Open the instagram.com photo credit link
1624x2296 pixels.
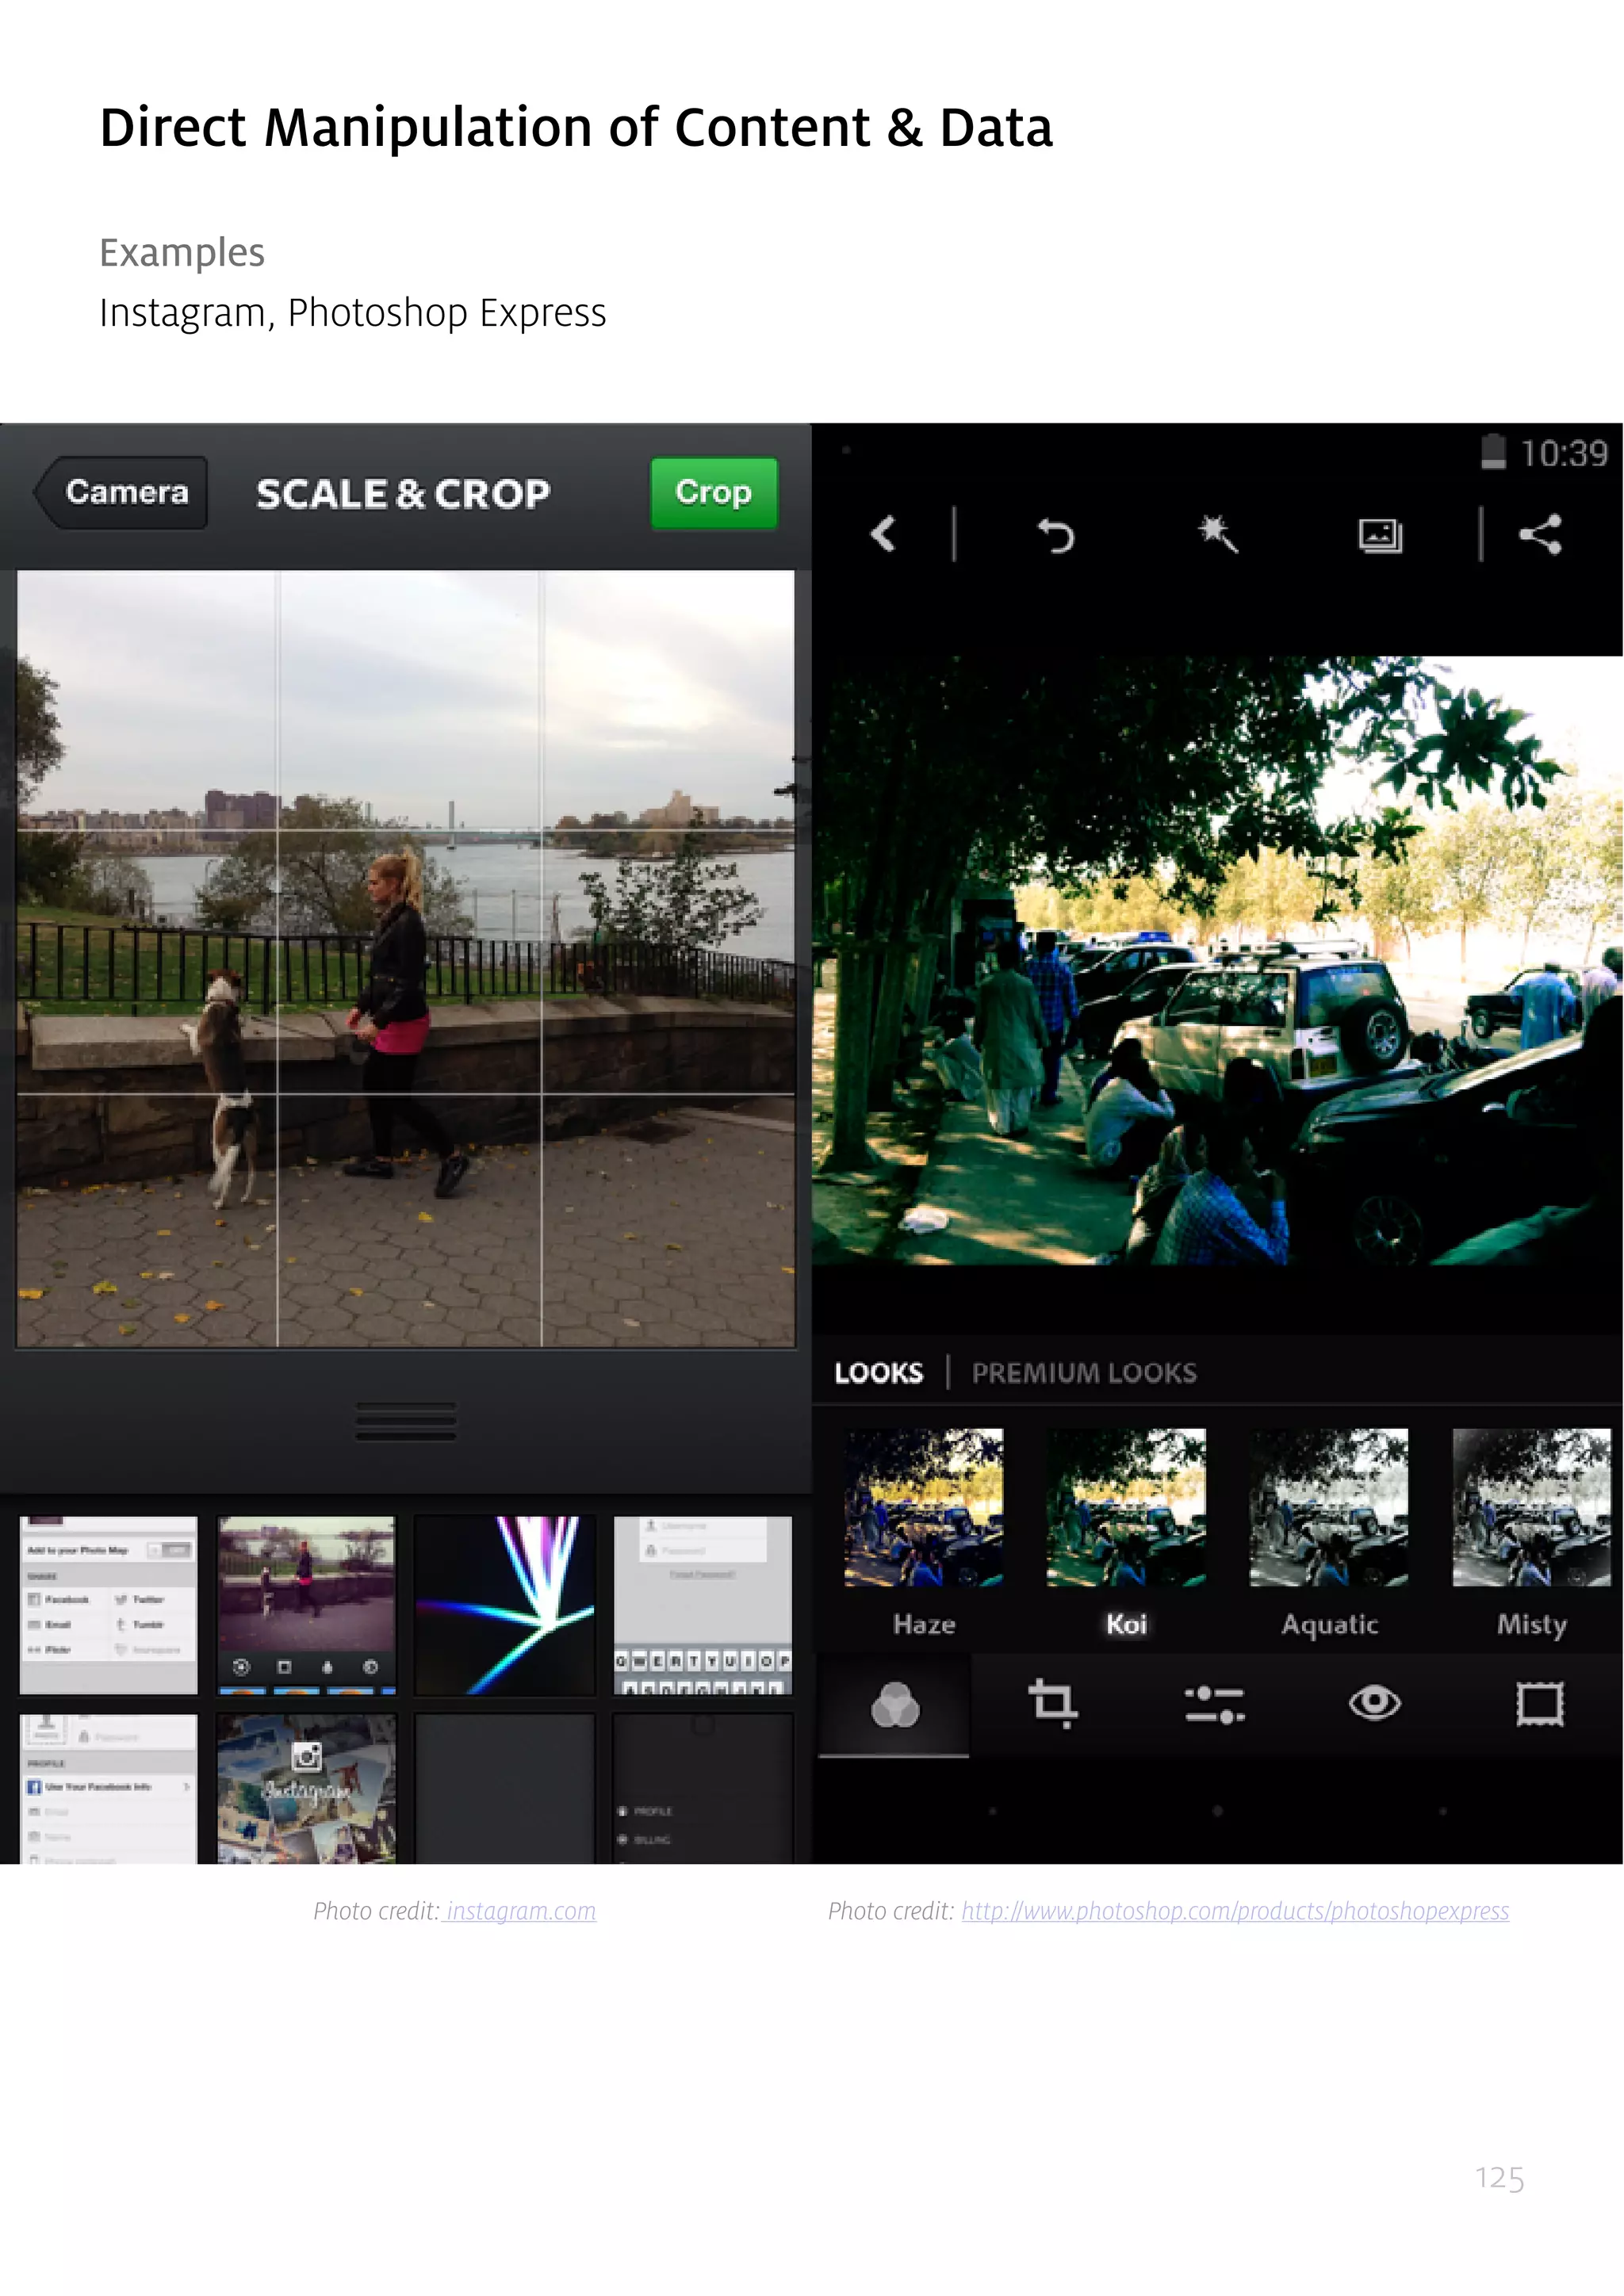[521, 1912]
